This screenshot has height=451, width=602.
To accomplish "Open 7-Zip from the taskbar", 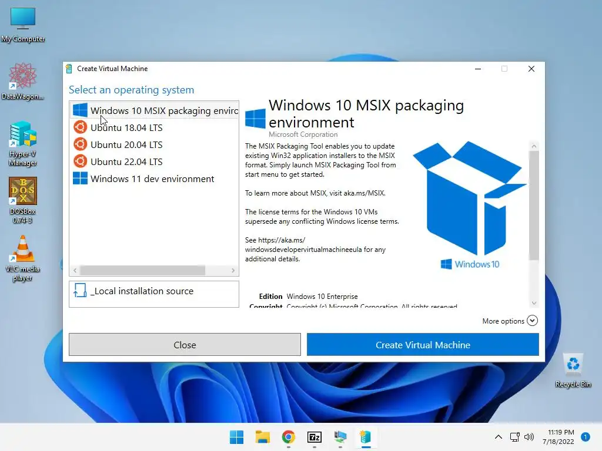I will pos(315,437).
